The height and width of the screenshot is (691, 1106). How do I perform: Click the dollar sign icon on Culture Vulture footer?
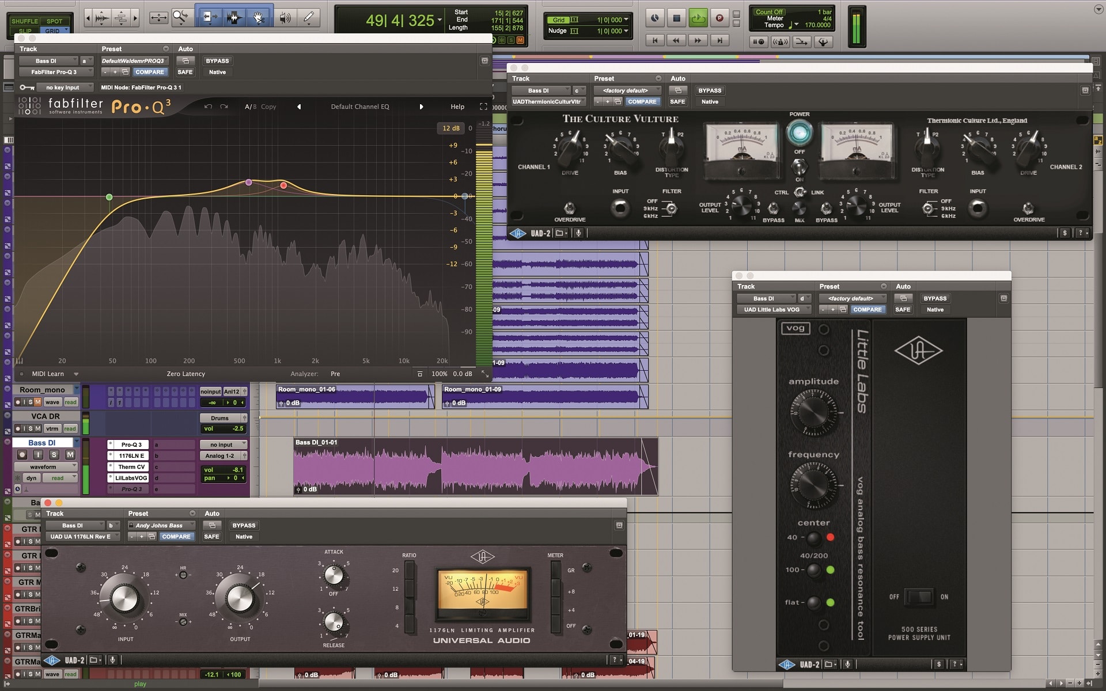click(1065, 233)
